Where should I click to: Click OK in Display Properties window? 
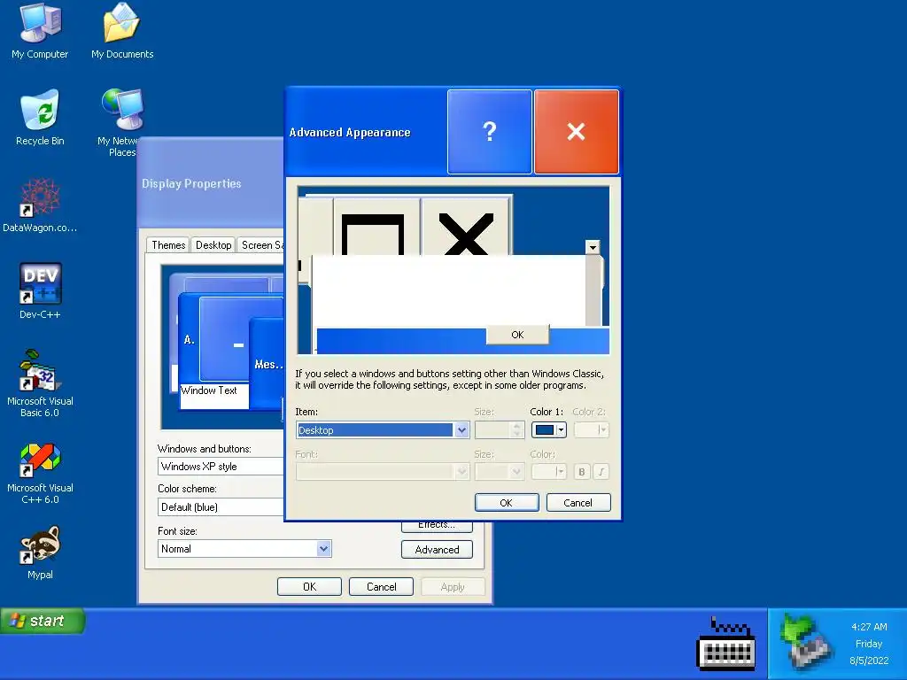coord(309,586)
